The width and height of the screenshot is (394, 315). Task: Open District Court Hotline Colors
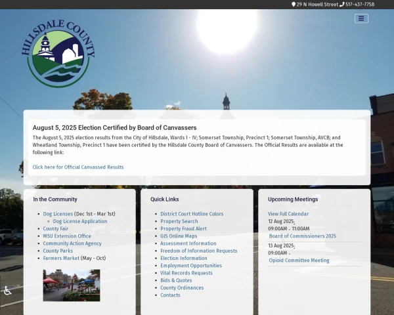pos(192,214)
